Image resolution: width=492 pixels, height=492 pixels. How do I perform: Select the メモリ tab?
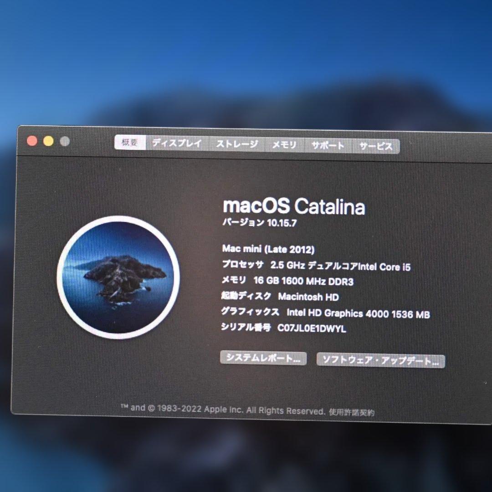(284, 145)
